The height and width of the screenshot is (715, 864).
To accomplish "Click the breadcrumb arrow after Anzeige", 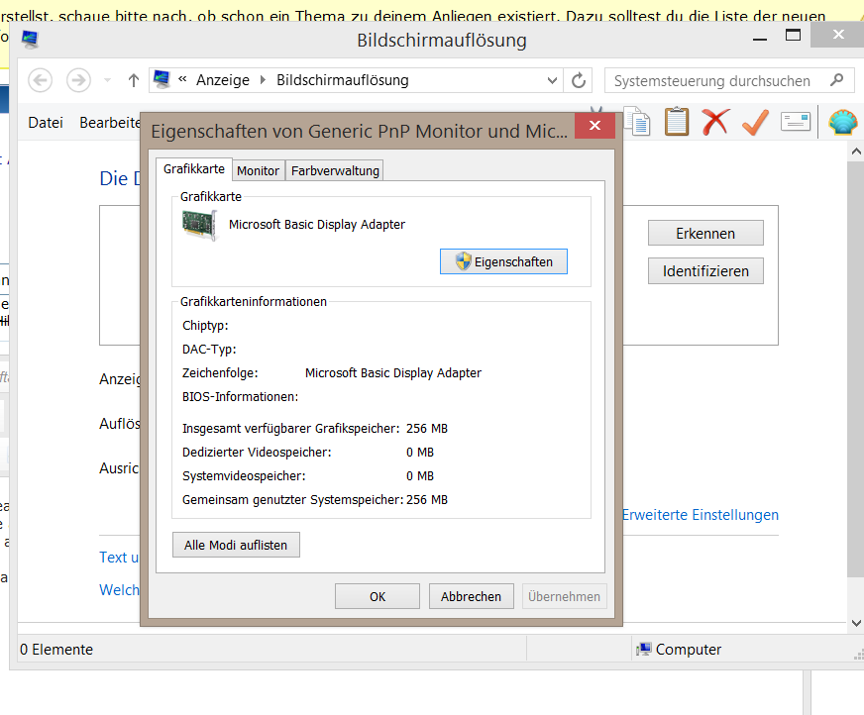I will point(263,80).
